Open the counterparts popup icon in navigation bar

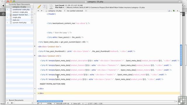tap(170, 11)
